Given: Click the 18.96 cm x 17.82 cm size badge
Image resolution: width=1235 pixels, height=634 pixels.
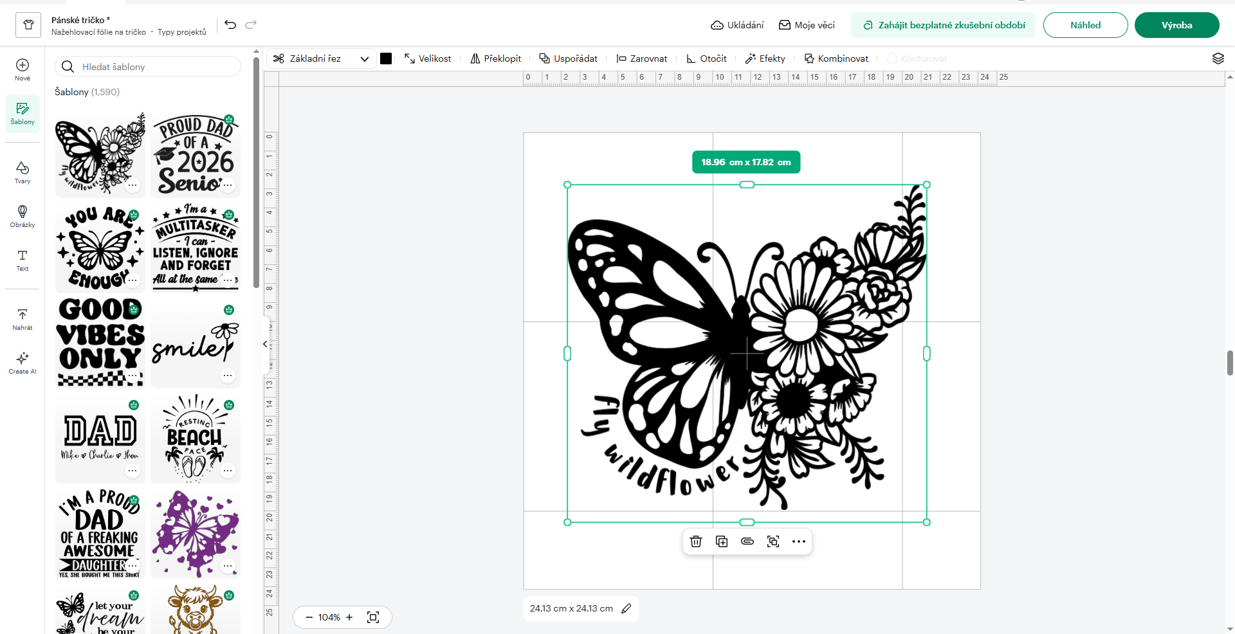Looking at the screenshot, I should [746, 162].
